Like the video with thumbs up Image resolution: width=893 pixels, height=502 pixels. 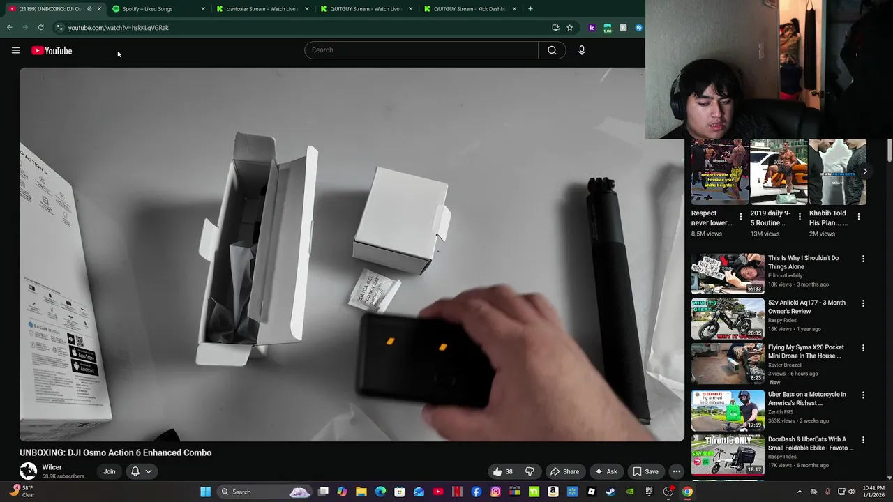tap(503, 471)
